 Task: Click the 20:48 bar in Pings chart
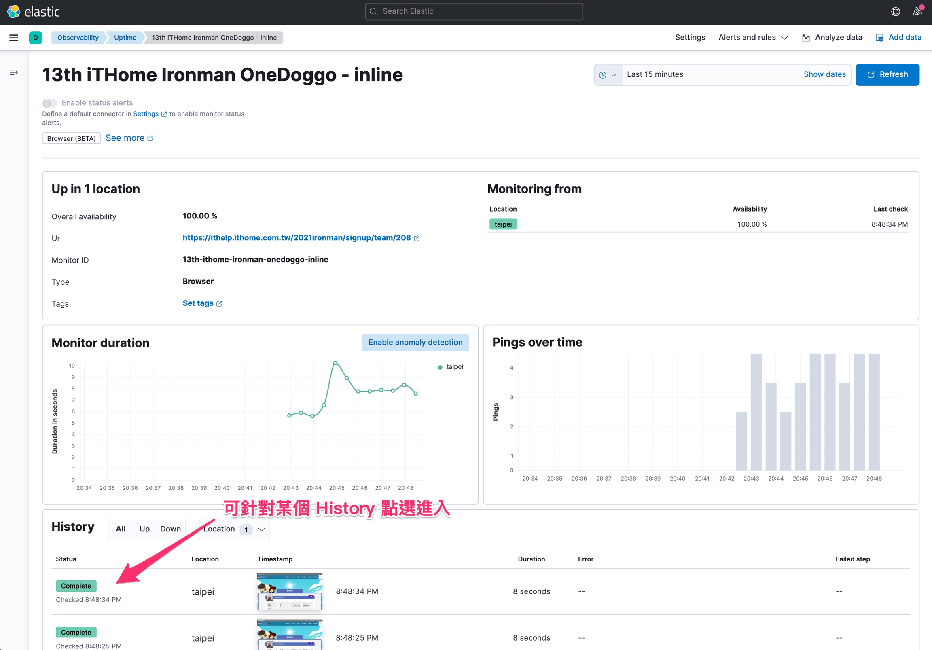(874, 412)
